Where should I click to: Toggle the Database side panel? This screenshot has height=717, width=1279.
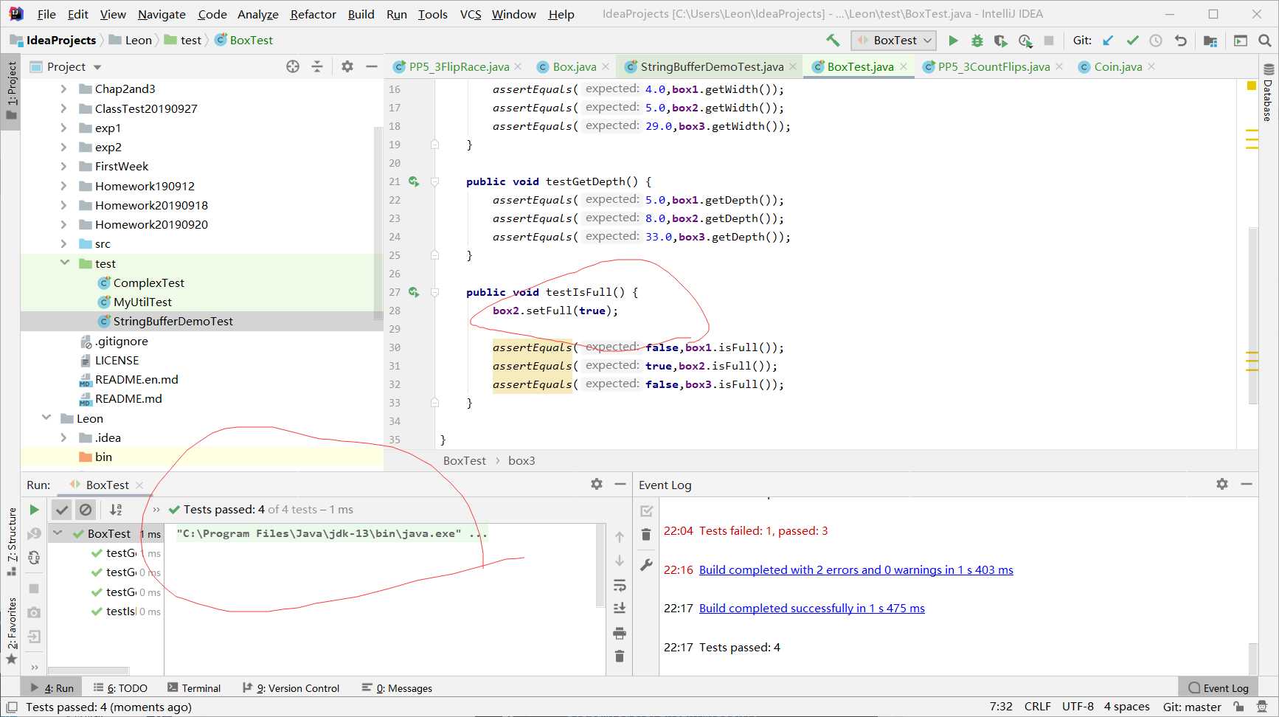point(1268,93)
